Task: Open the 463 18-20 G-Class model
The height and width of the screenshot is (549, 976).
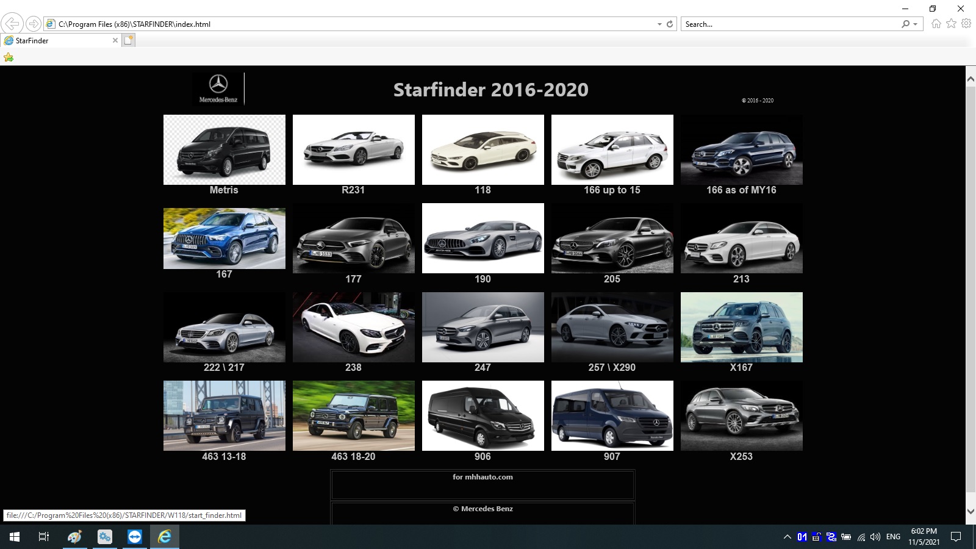Action: (354, 415)
